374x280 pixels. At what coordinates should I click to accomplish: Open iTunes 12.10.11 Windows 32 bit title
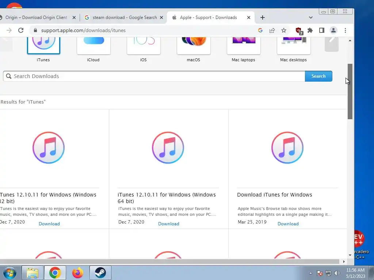(x=48, y=198)
